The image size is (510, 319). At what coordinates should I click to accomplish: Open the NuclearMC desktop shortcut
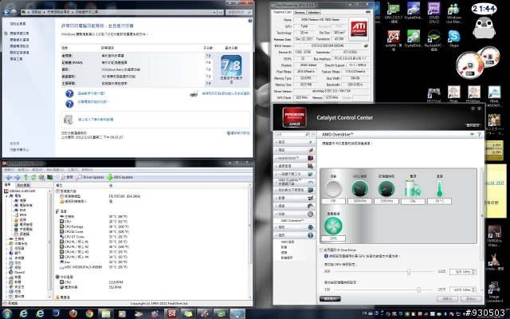pyautogui.click(x=433, y=41)
